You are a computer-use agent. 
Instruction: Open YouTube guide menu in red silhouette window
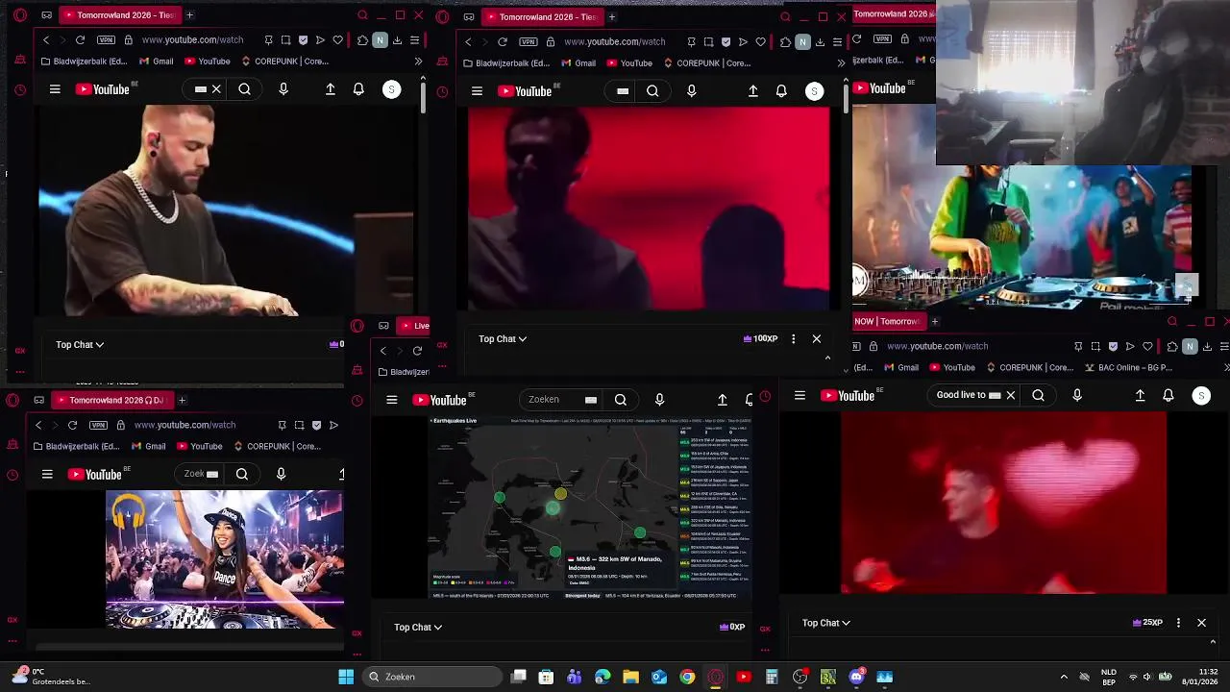(477, 91)
